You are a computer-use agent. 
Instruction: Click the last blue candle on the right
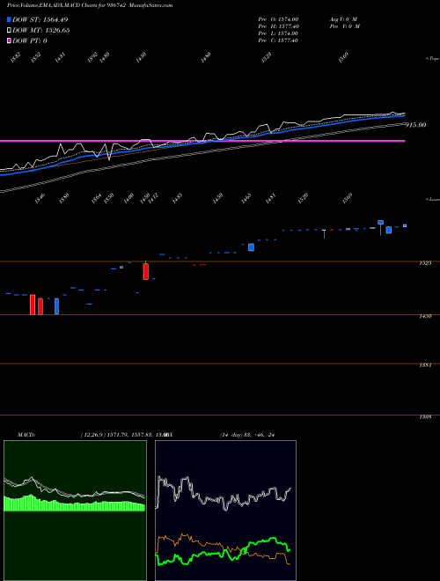405,225
